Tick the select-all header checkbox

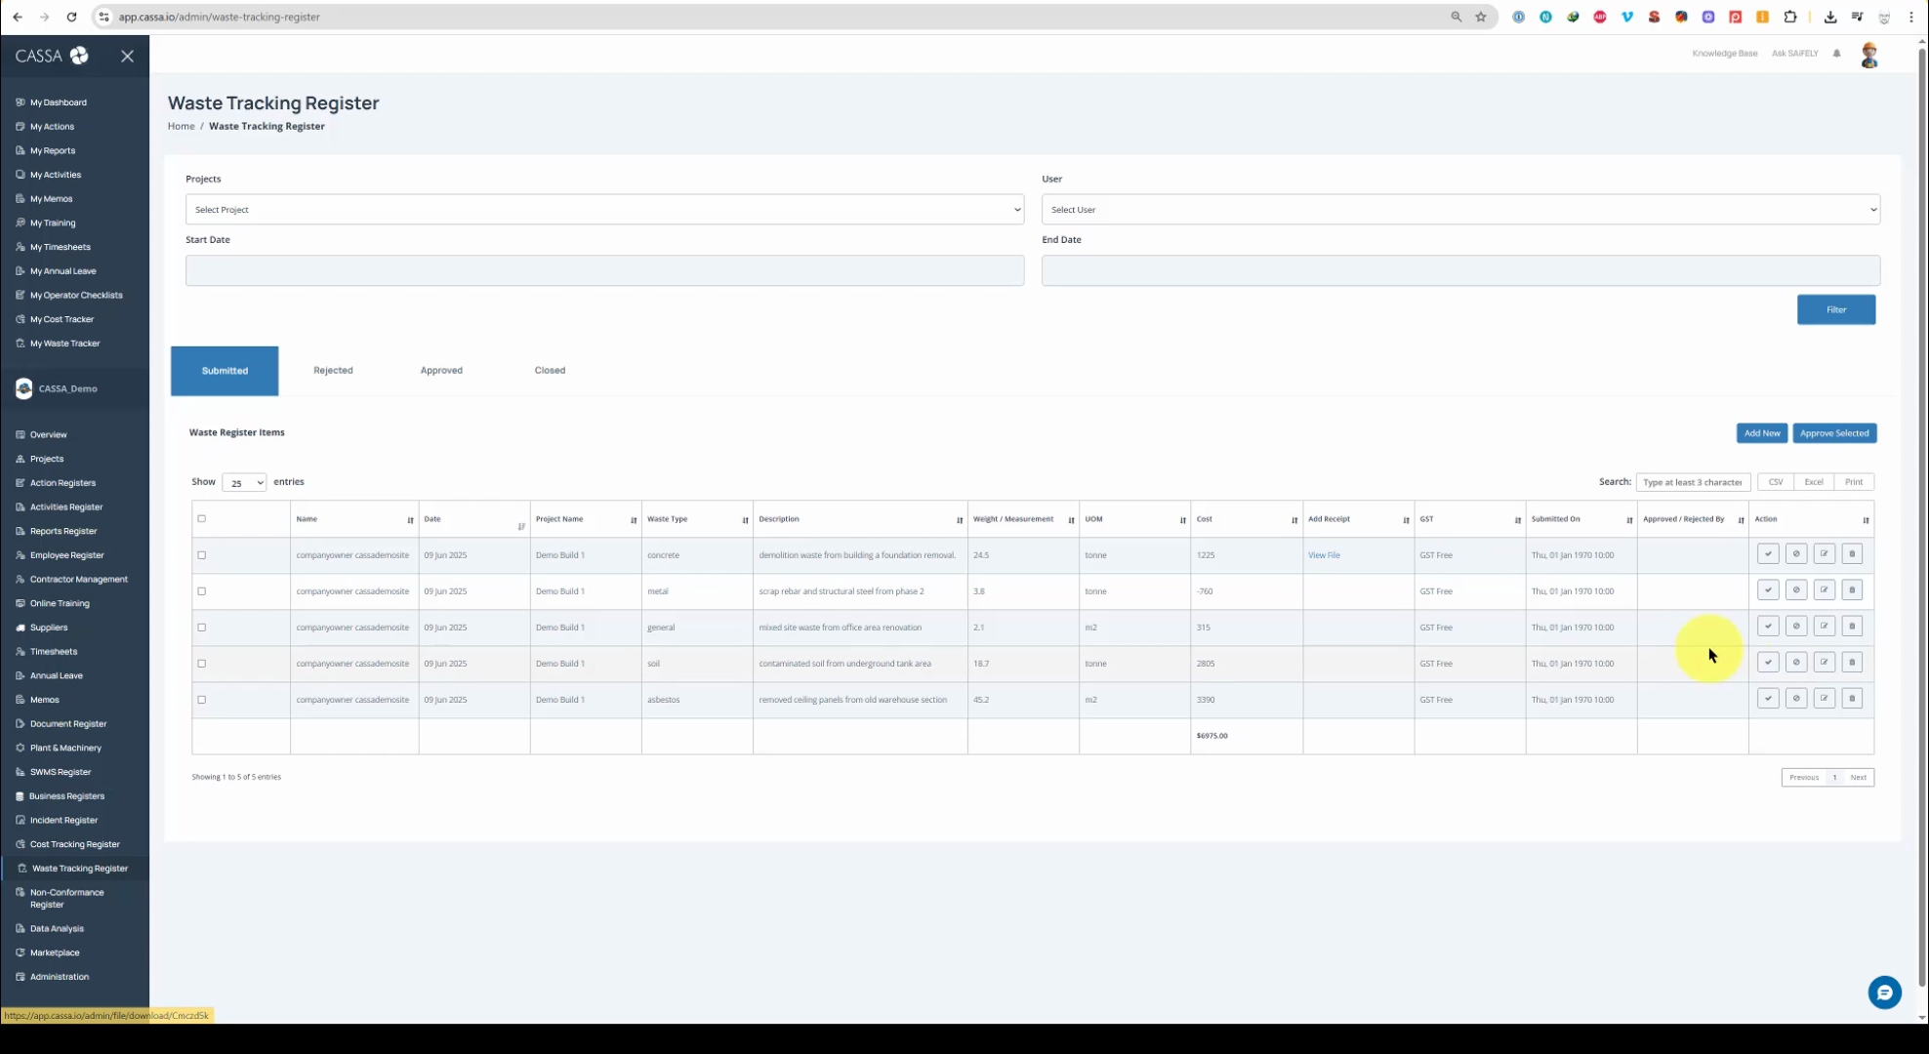point(202,519)
